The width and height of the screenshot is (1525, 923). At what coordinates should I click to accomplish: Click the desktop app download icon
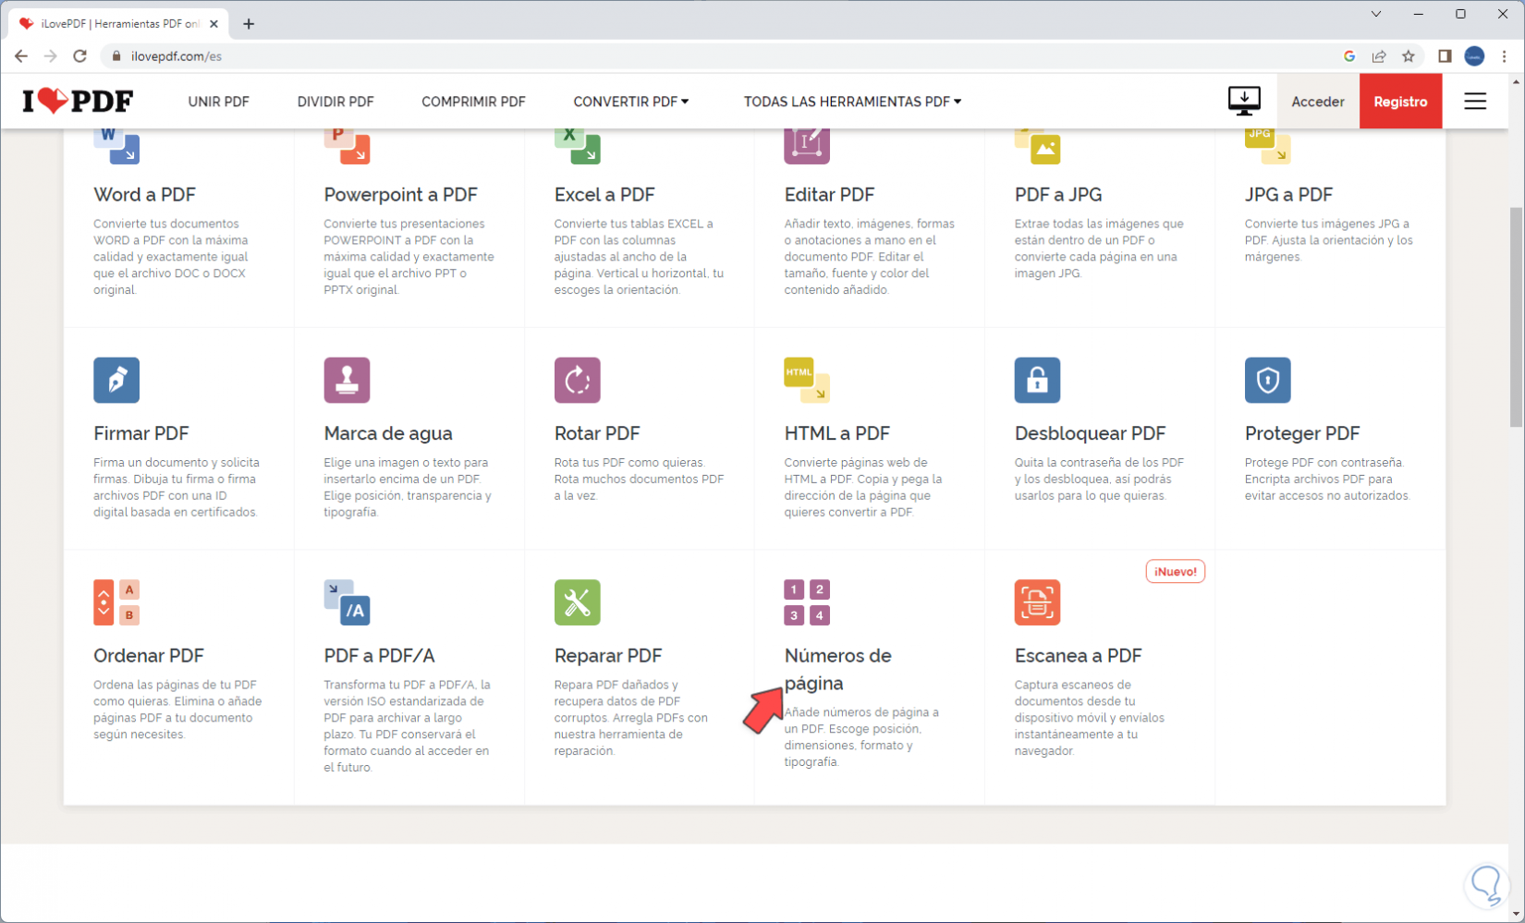tap(1244, 101)
